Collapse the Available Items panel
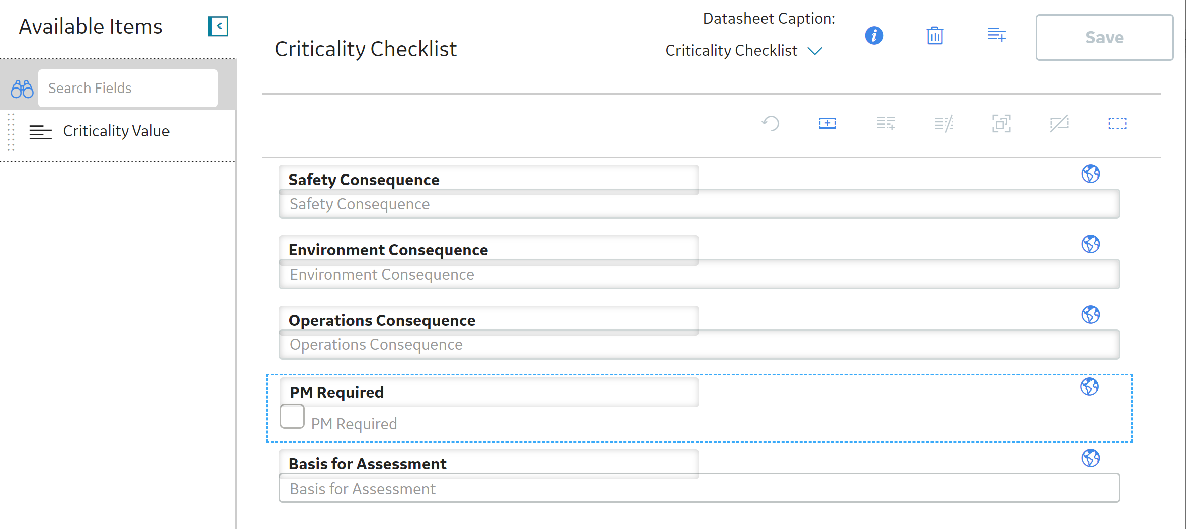This screenshot has width=1186, height=529. click(x=218, y=26)
